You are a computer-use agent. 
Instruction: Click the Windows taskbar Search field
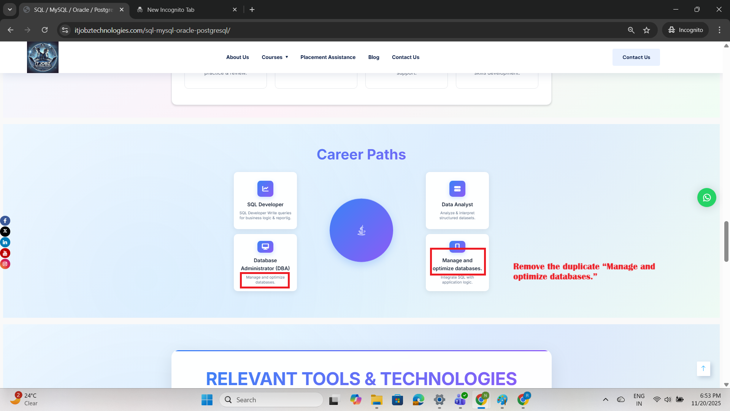click(x=271, y=400)
